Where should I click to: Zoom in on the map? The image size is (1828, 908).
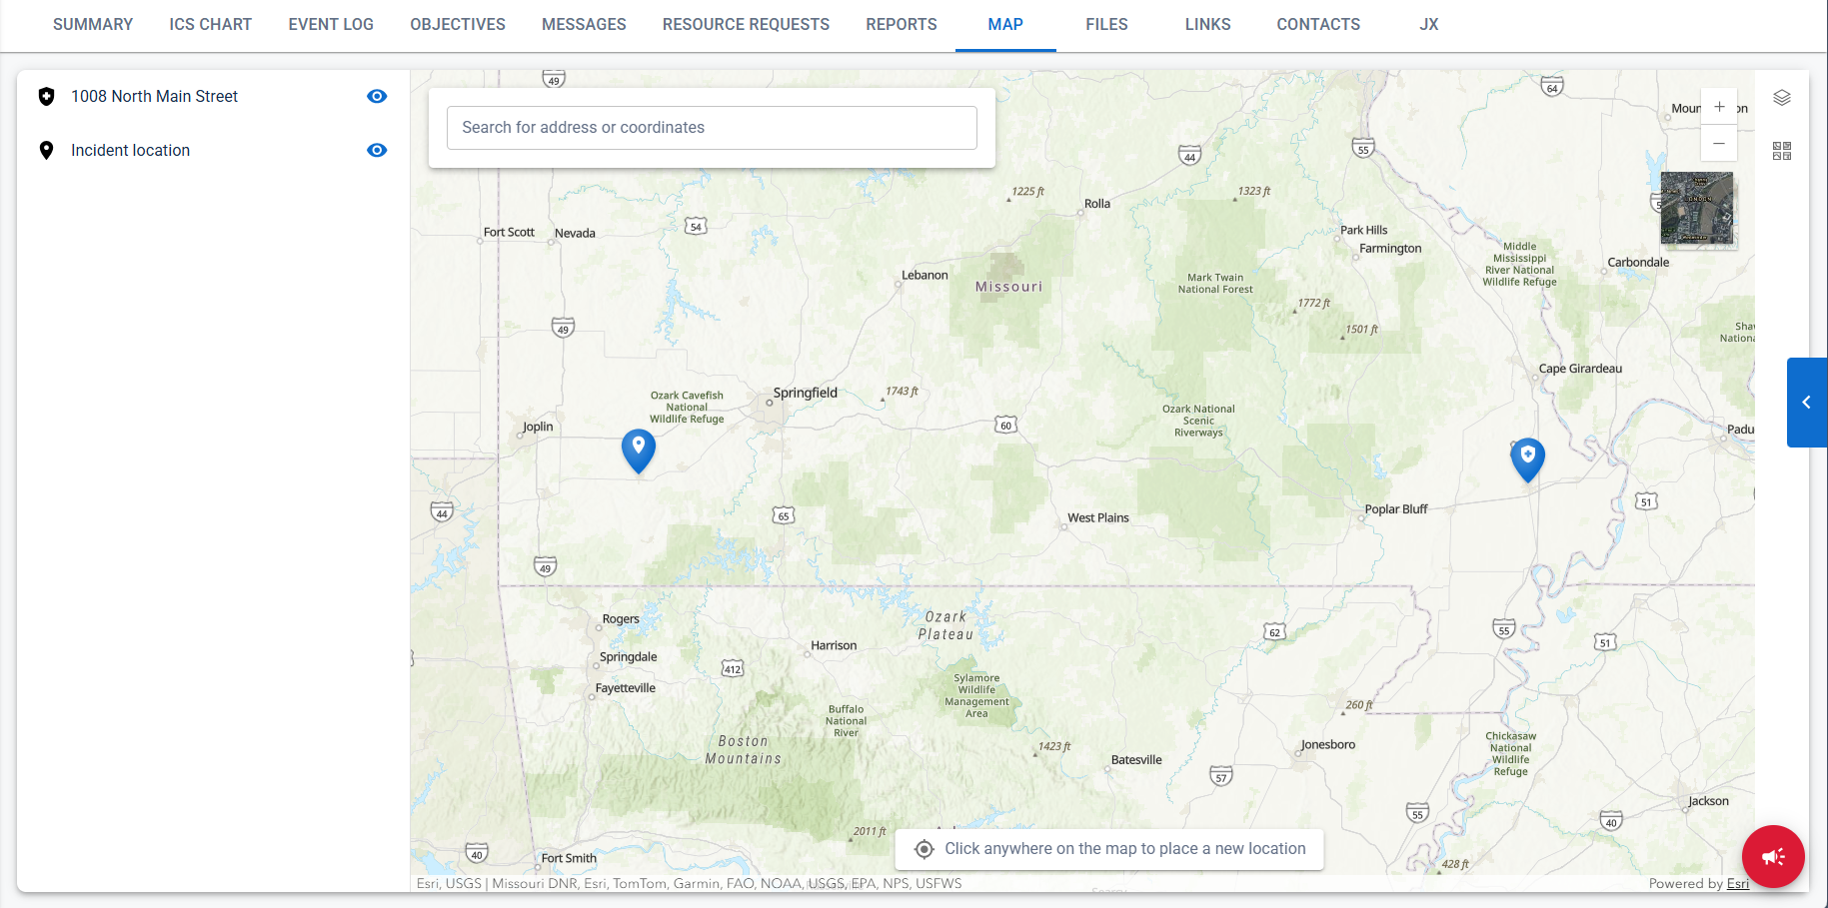tap(1719, 107)
